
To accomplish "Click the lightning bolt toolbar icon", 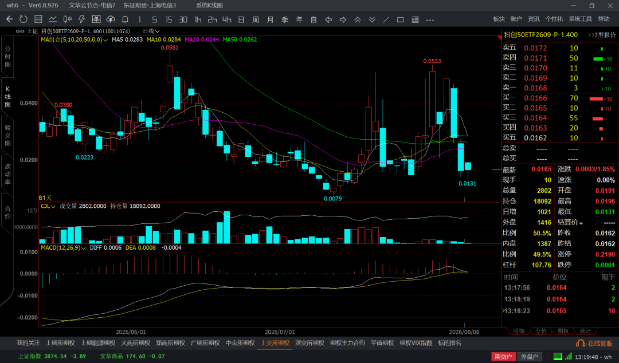I will click(82, 19).
